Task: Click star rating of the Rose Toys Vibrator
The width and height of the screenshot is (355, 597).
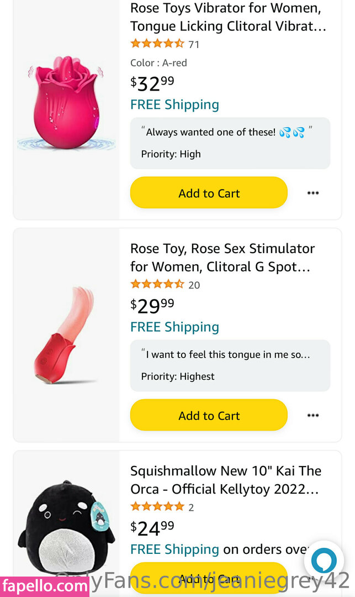Action: [x=157, y=44]
